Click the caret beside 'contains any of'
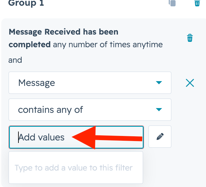This screenshot has height=187, width=206. pos(159,110)
